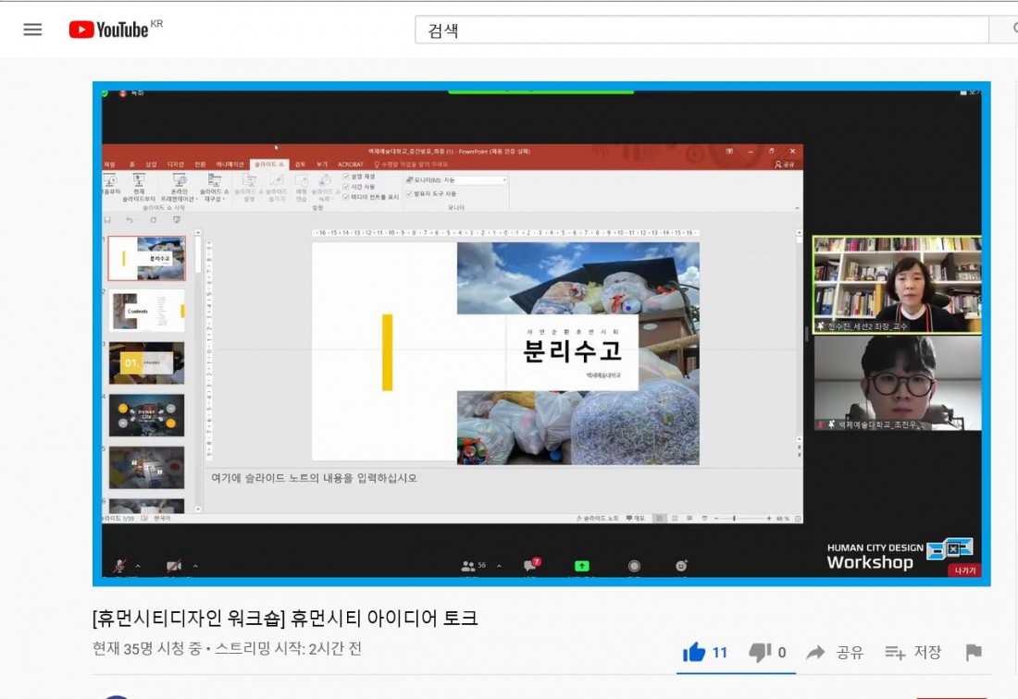Image resolution: width=1018 pixels, height=699 pixels.
Task: Report the video with flag icon
Action: tap(974, 653)
